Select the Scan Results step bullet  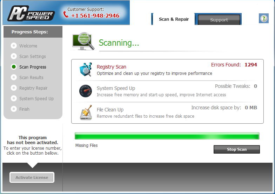click(x=14, y=77)
